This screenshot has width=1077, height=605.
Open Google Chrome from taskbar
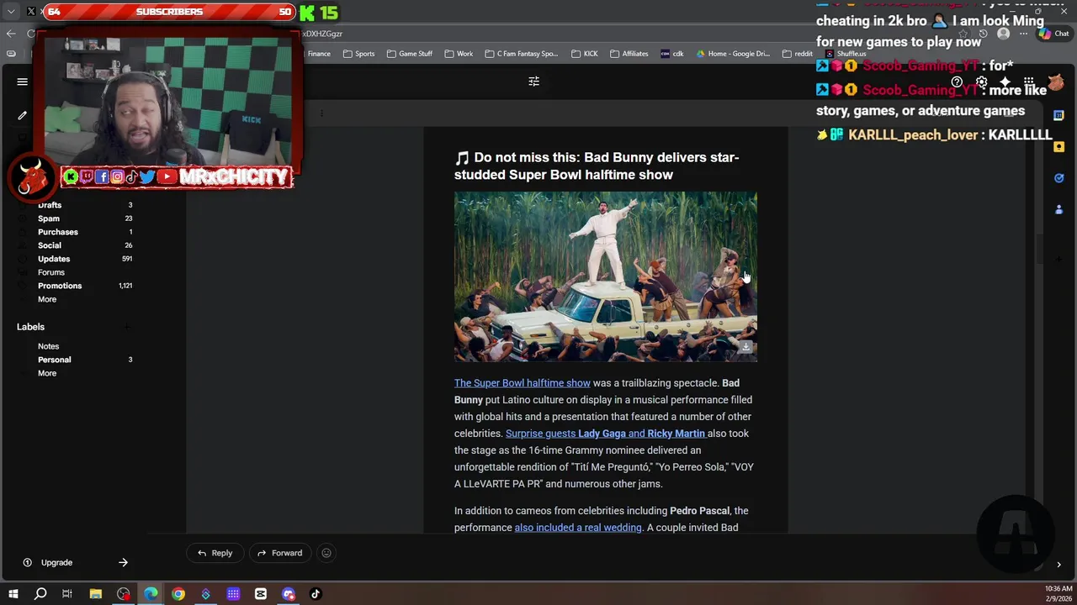[x=178, y=594]
